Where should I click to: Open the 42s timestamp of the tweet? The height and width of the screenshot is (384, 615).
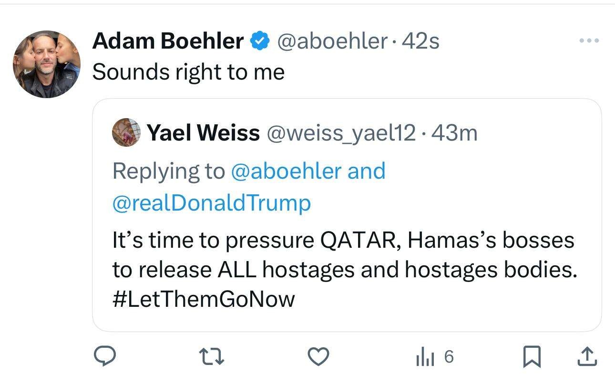[420, 41]
